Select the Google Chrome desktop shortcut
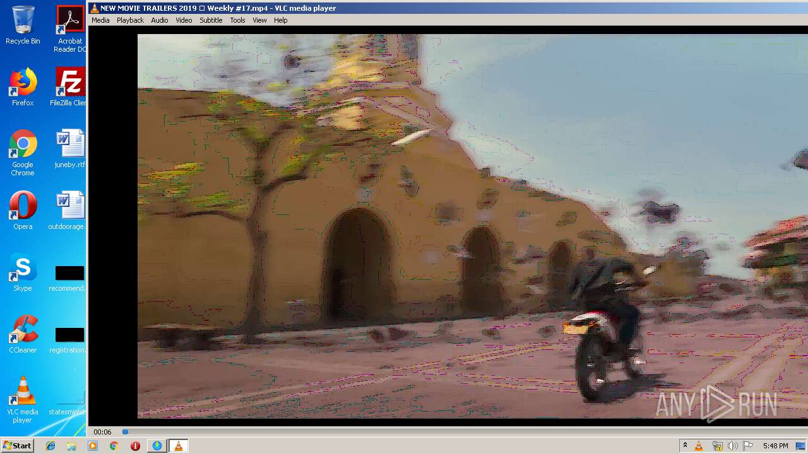The image size is (808, 454). point(23,153)
